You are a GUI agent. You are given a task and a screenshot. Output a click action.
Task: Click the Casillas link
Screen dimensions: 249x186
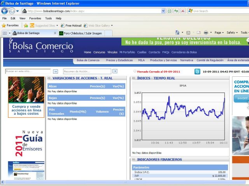pos(142,52)
